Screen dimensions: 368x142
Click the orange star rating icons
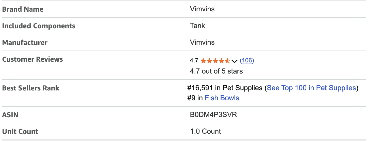[x=215, y=61]
